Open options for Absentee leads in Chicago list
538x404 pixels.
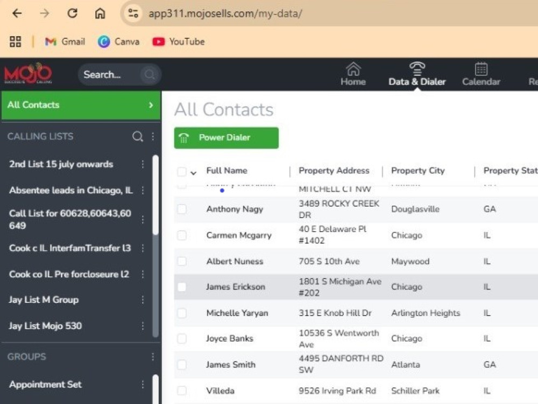(x=143, y=190)
